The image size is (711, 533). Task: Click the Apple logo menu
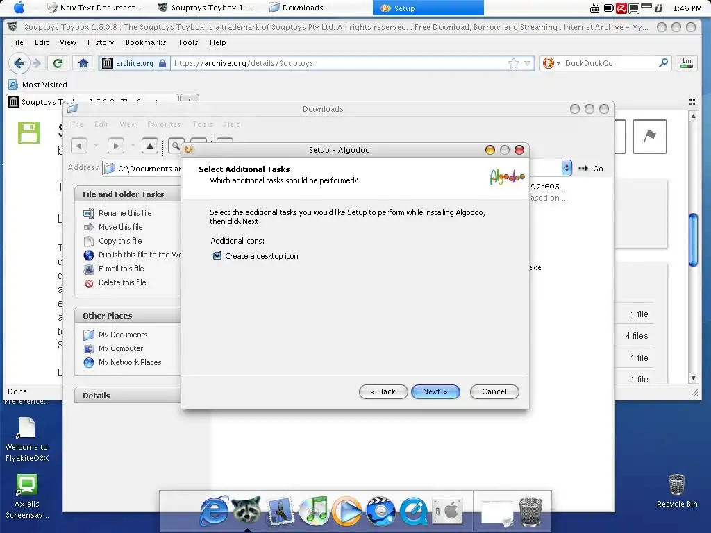click(x=19, y=7)
